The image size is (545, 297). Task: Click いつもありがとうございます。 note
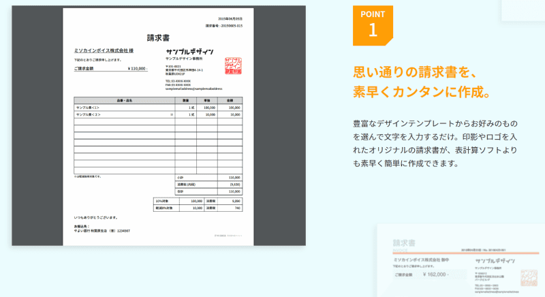coord(96,218)
